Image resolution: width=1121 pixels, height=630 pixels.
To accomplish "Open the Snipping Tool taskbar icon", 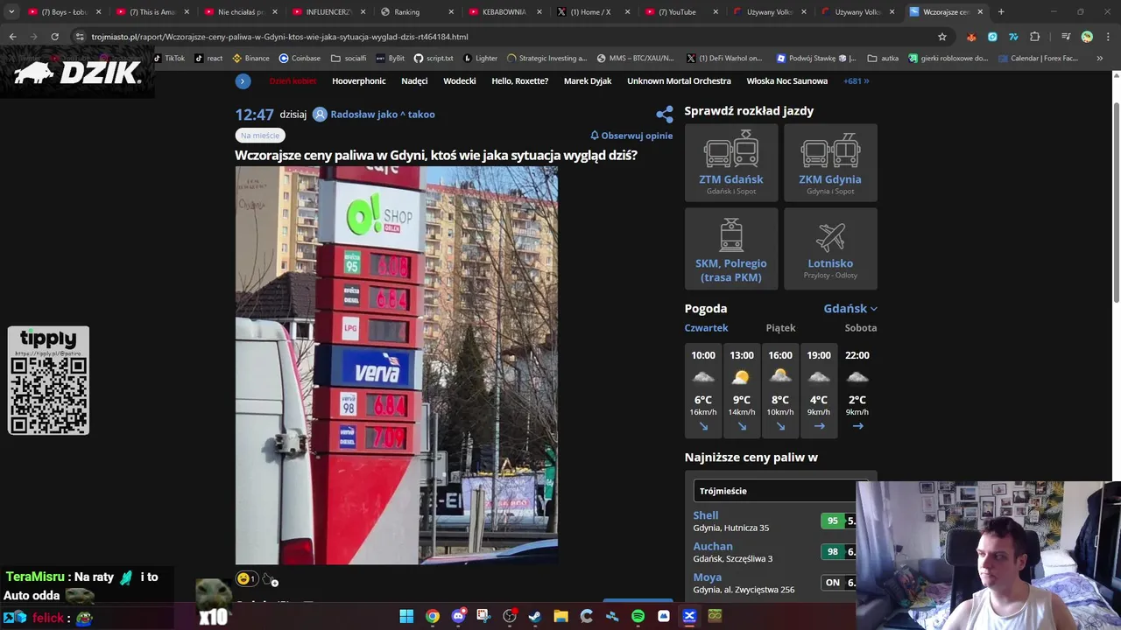I will point(483,616).
